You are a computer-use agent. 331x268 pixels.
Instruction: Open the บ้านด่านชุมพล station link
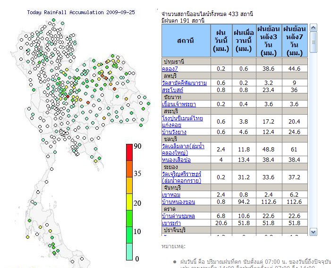[x=178, y=216]
